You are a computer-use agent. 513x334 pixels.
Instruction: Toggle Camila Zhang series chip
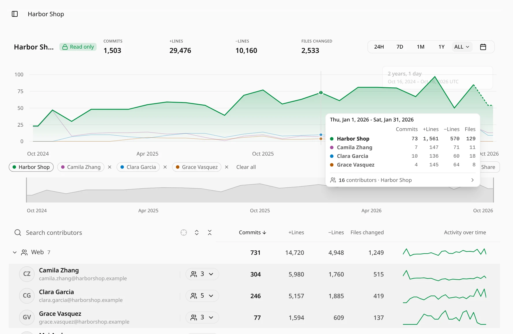(81, 167)
